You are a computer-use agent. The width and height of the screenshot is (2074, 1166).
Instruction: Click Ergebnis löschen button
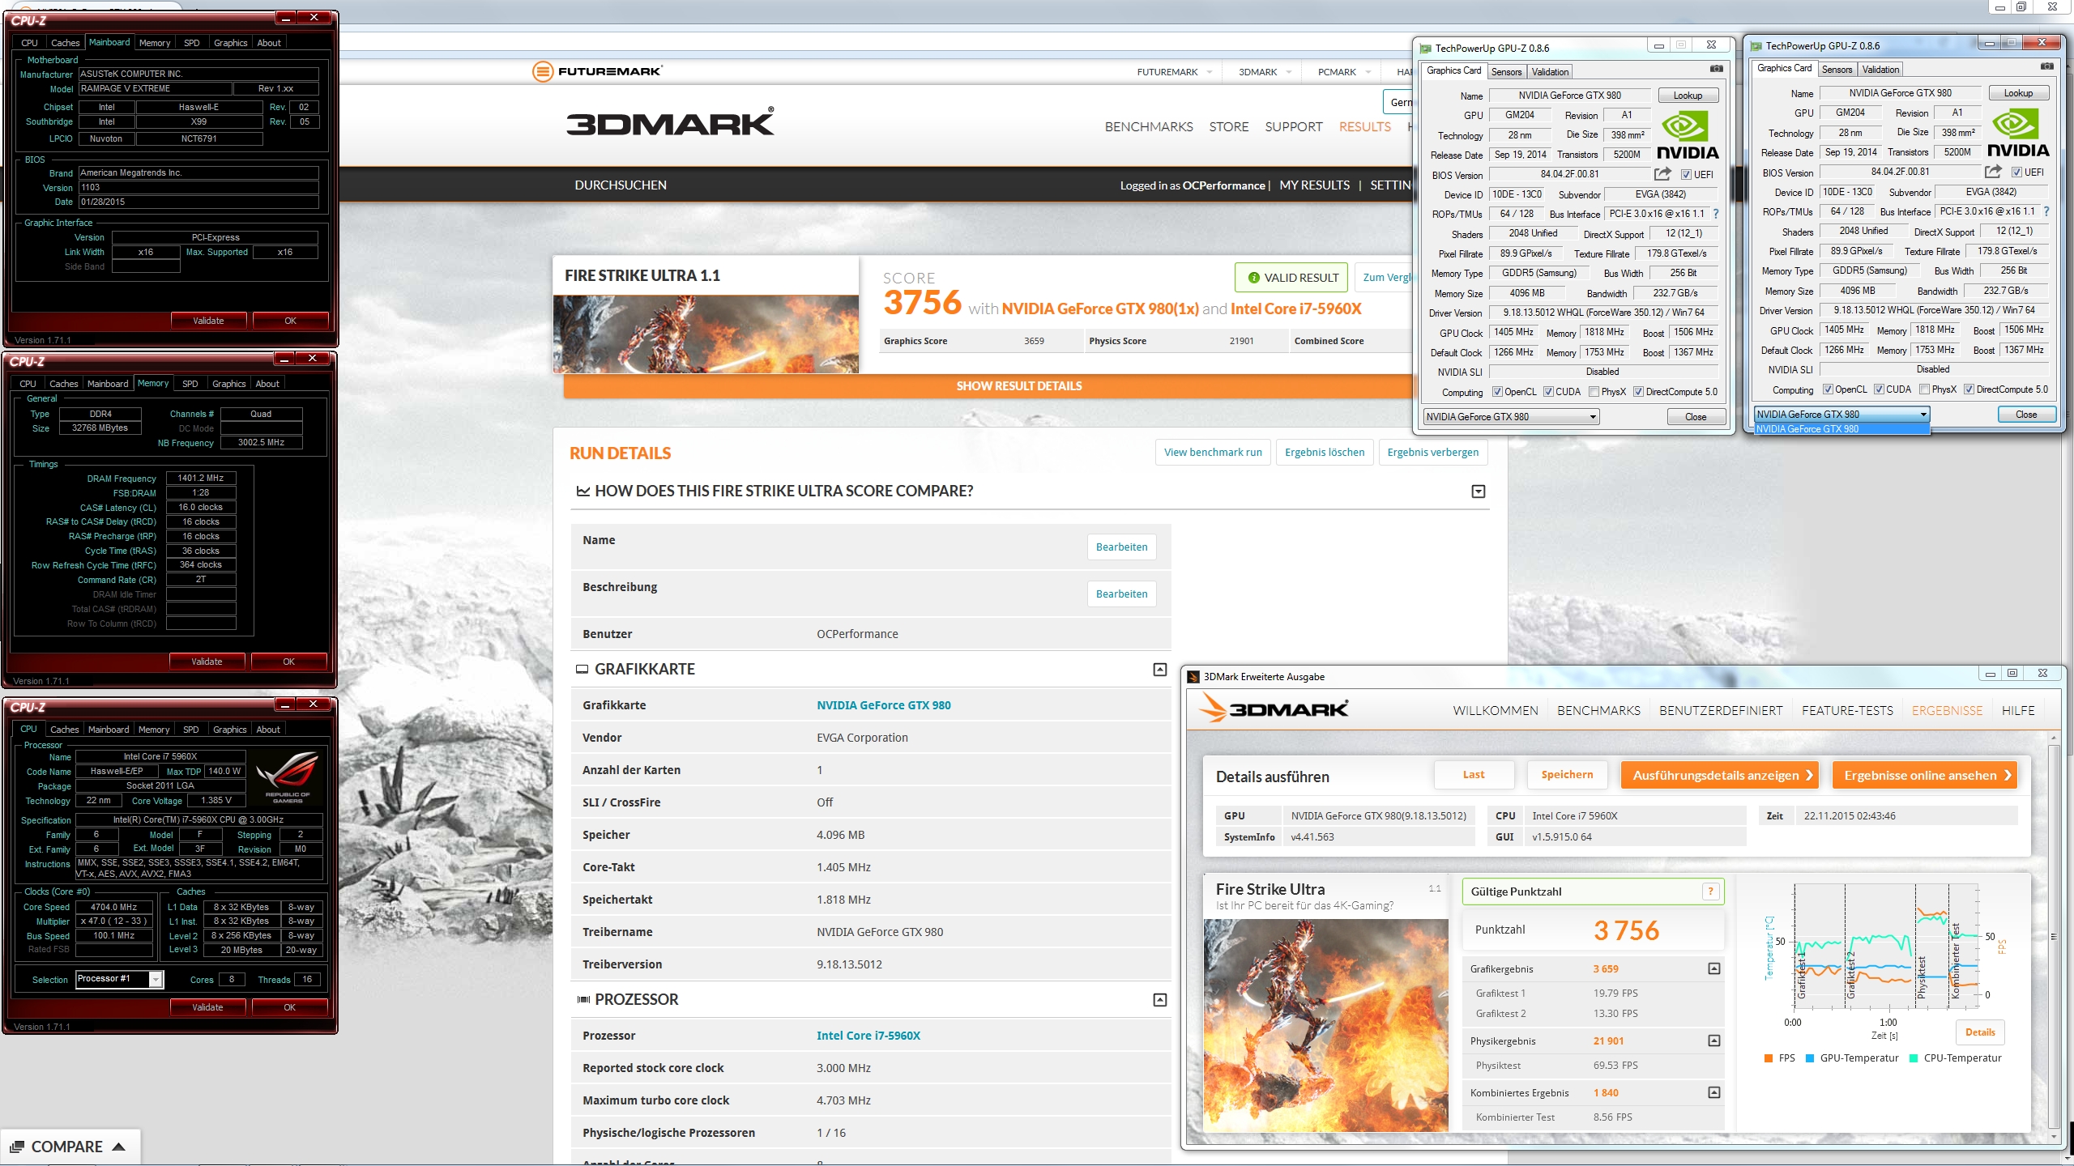click(1325, 453)
